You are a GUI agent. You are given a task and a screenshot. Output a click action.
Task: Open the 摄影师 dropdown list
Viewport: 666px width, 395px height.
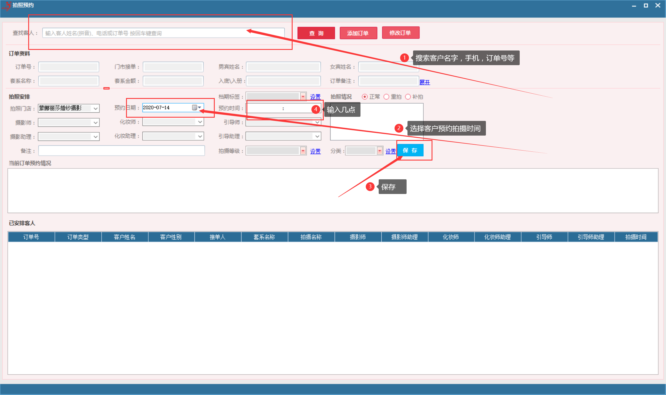pyautogui.click(x=95, y=123)
